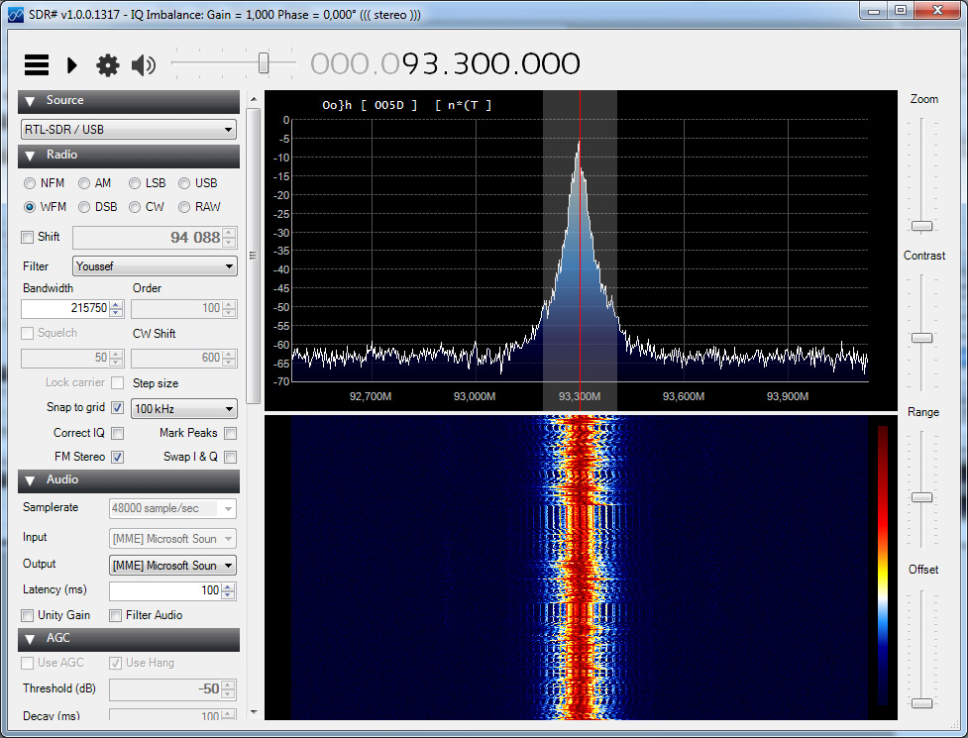Click the Zoom slider handle
This screenshot has height=738, width=968.
coord(921,226)
